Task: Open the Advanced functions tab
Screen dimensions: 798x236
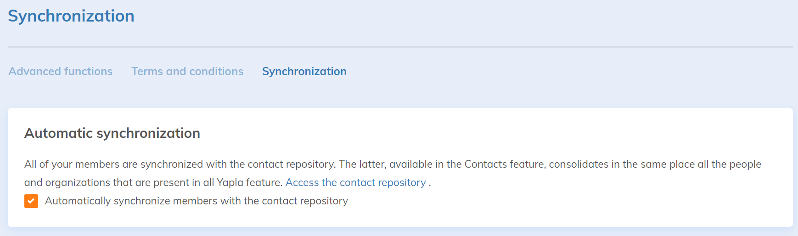Action: (x=60, y=71)
